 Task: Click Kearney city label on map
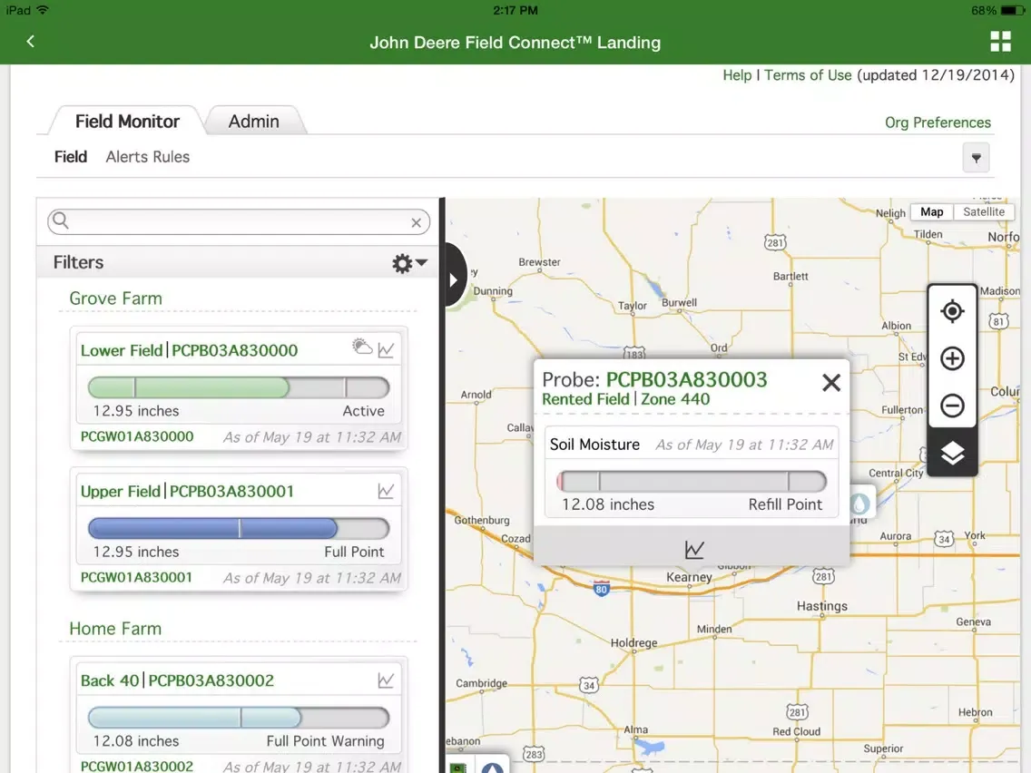(x=689, y=577)
